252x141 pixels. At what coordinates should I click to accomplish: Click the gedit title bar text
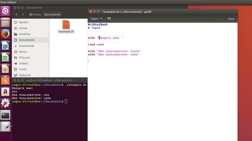pos(127,12)
